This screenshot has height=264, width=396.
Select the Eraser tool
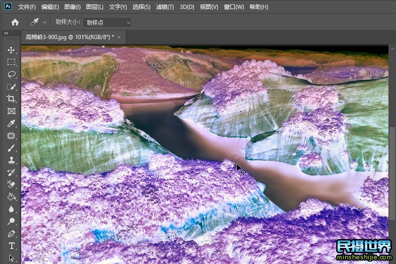click(11, 184)
